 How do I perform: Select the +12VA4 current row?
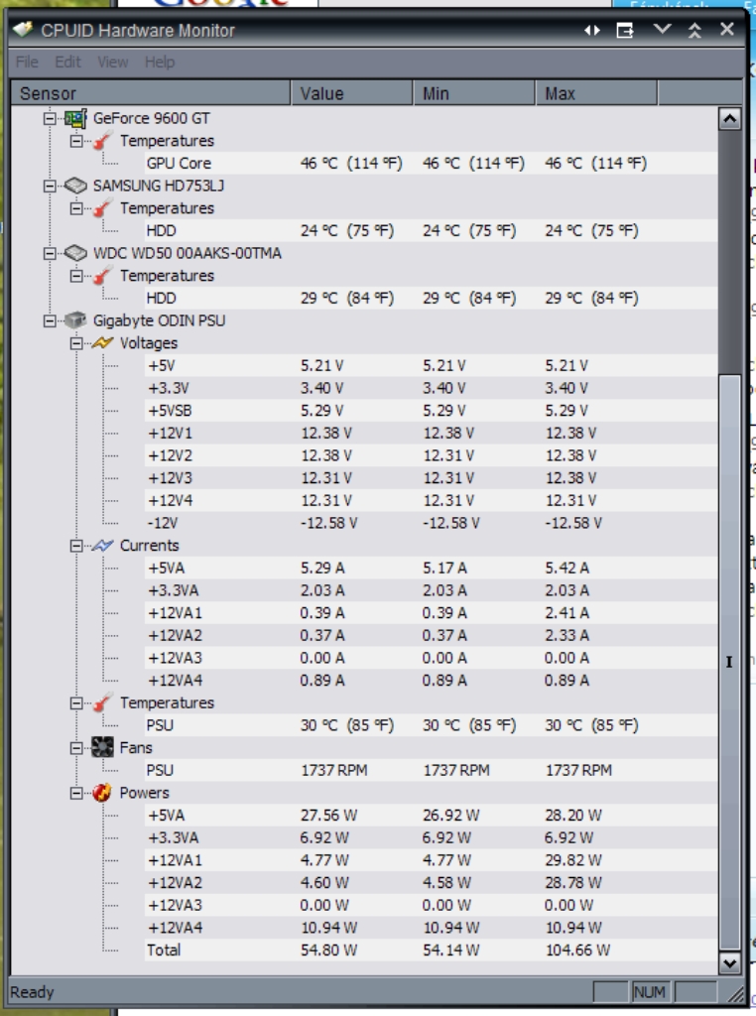pos(431,681)
